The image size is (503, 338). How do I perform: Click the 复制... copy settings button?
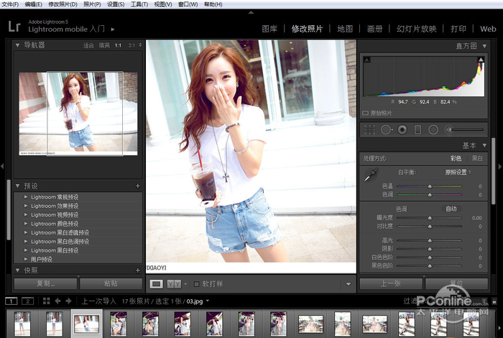click(46, 283)
